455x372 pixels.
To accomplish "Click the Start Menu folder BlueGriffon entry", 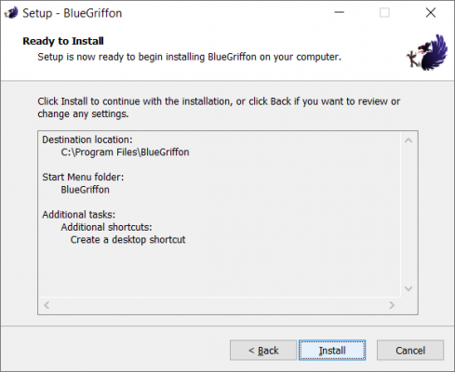I will (85, 190).
